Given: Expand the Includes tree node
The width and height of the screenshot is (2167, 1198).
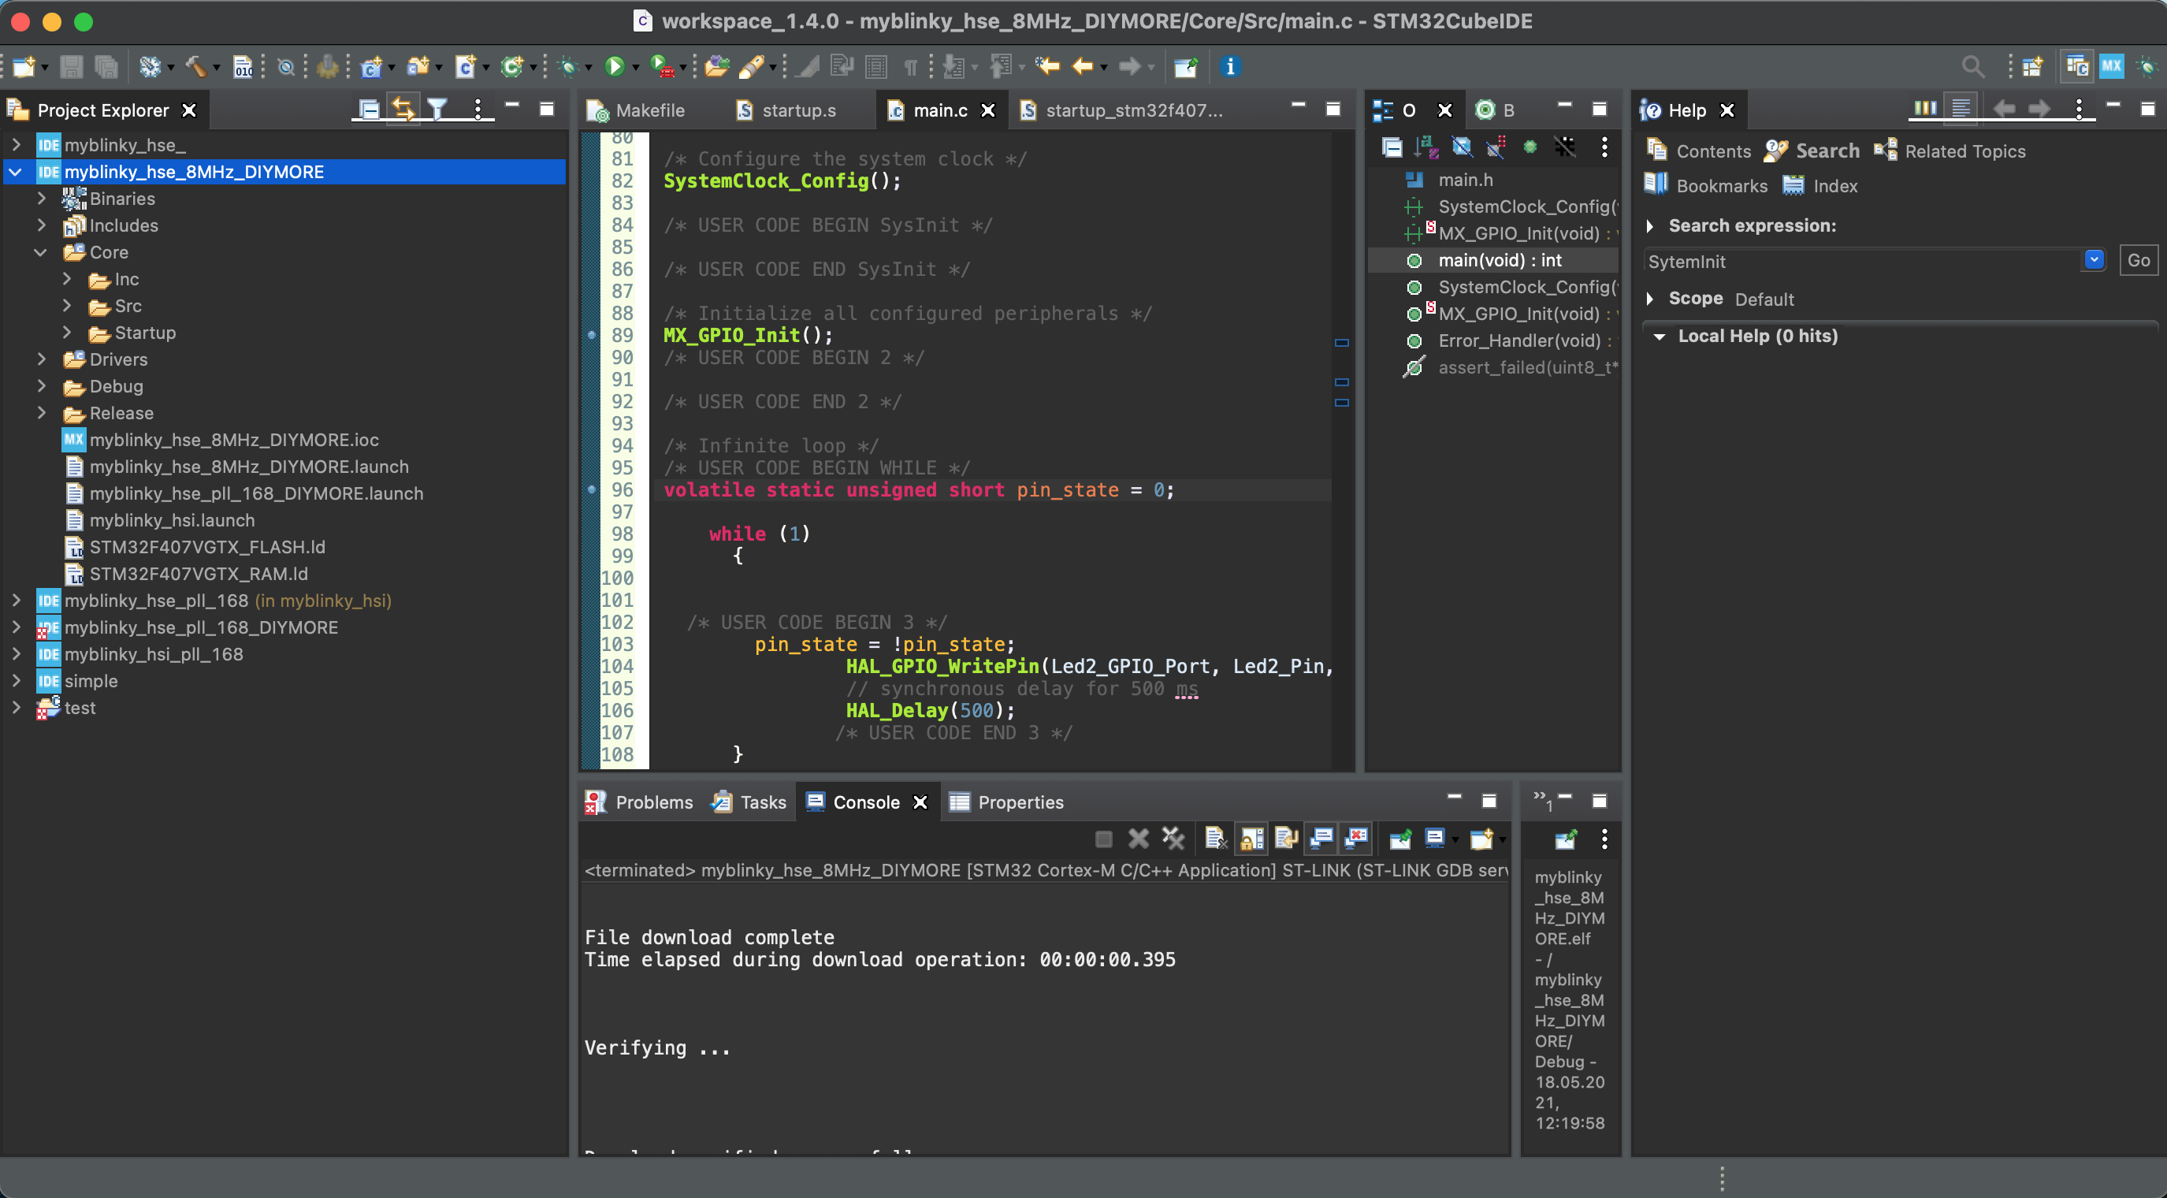Looking at the screenshot, I should [x=41, y=225].
